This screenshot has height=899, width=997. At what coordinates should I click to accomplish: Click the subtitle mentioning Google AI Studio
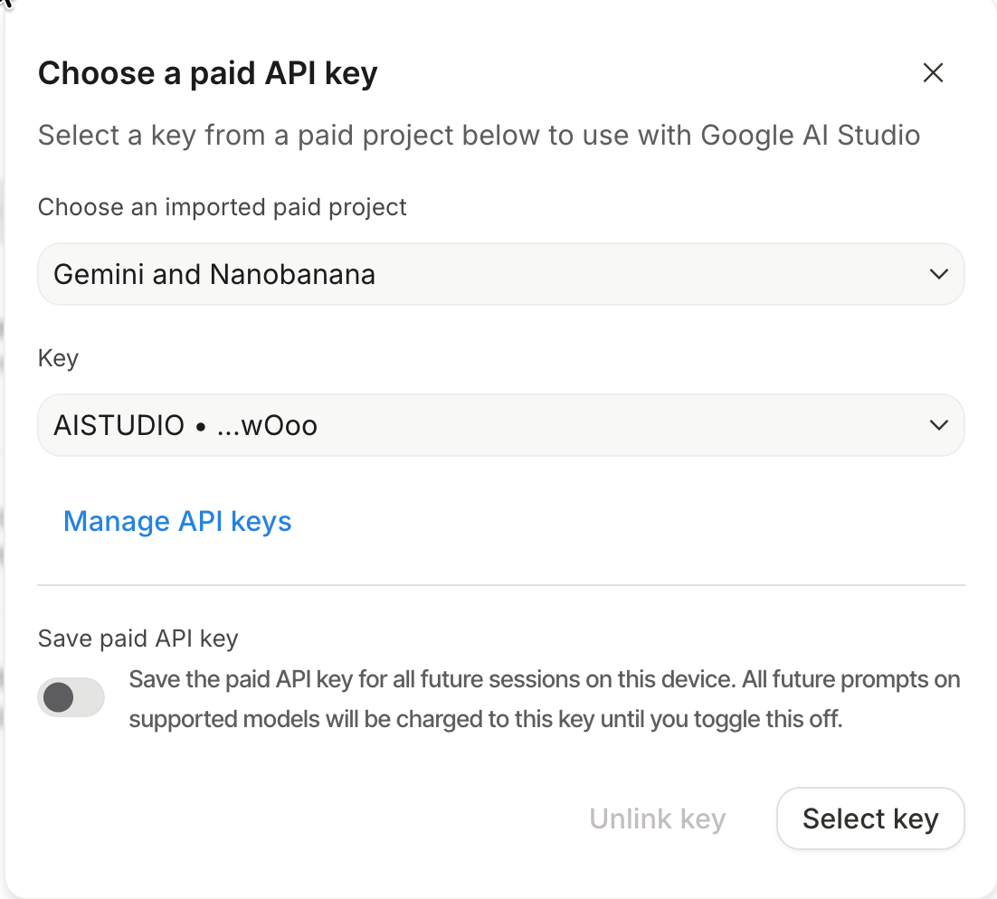coord(479,136)
